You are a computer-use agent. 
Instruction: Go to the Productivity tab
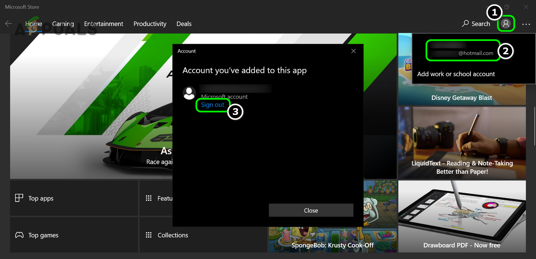coord(150,24)
